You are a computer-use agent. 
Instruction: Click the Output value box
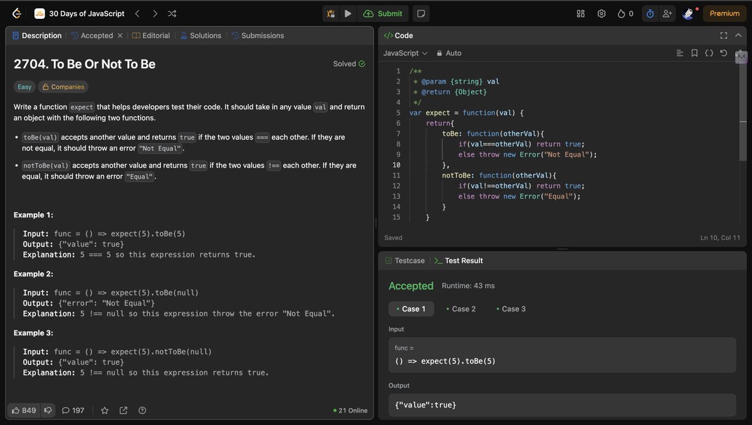click(562, 406)
